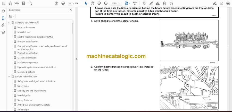The image size is (232, 112).
Task: Add a comment note
Action: coord(145,3)
